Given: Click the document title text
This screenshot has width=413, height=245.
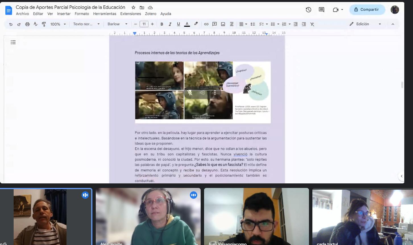Looking at the screenshot, I should (70, 7).
